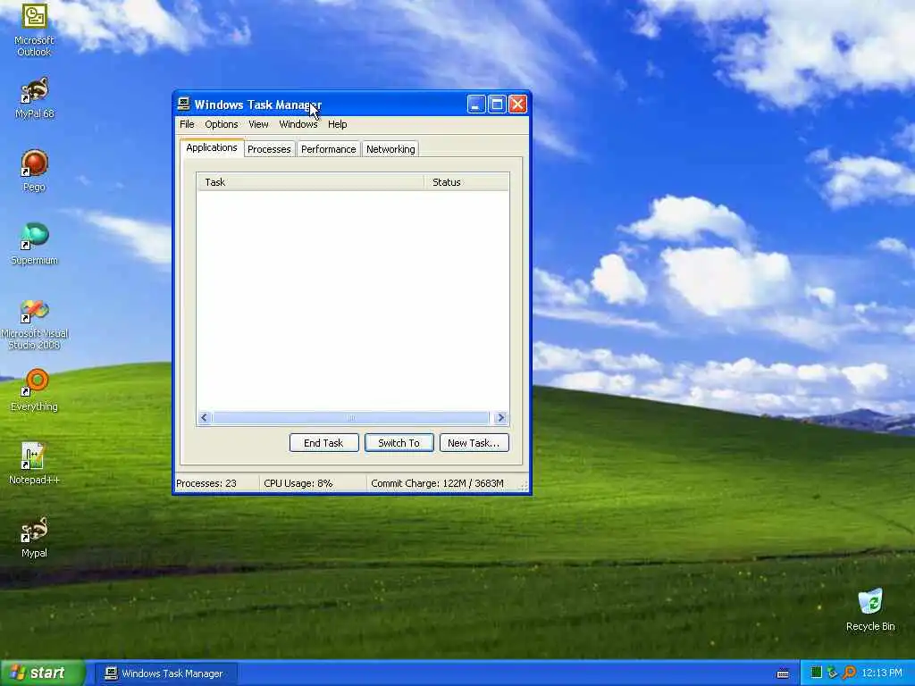Screen dimensions: 915x686
Task: Switch to the Processes tab
Action: point(269,149)
